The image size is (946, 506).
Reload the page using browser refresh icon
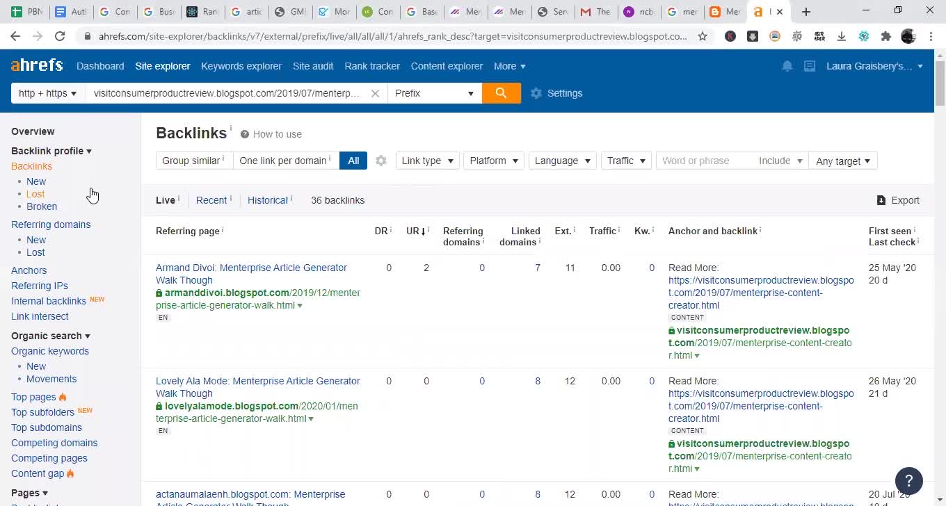tap(60, 36)
